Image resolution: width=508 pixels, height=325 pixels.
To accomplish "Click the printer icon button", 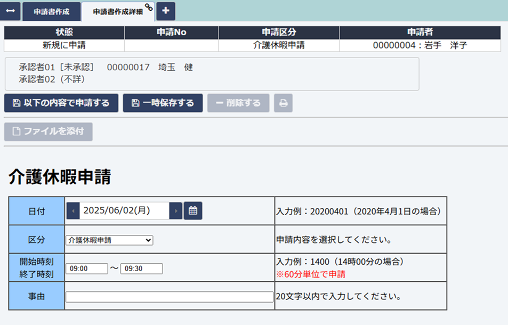I will [283, 103].
